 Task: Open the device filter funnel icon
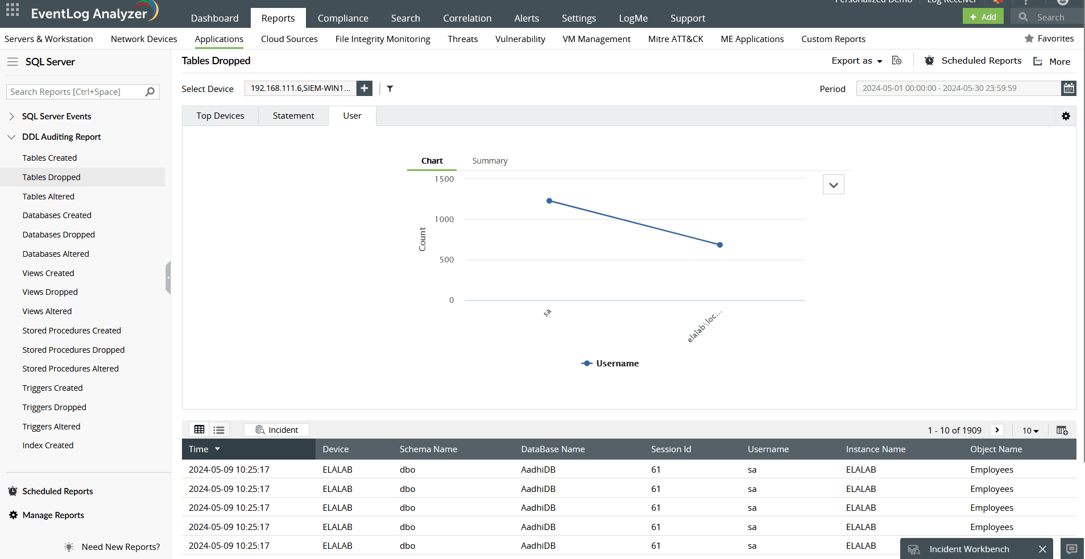tap(390, 89)
